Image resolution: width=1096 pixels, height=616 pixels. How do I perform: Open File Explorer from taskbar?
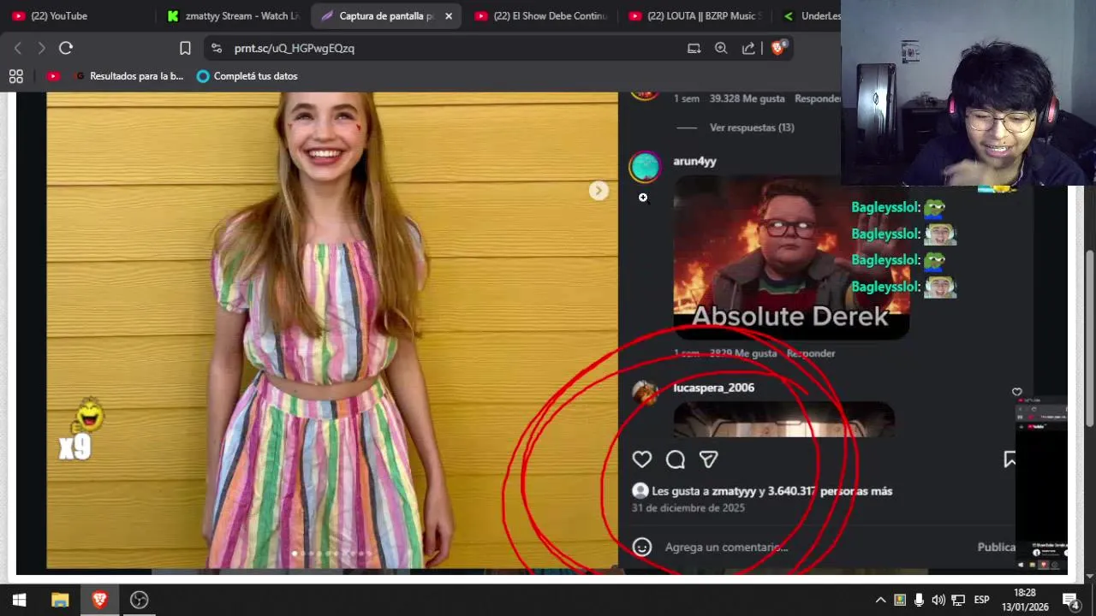60,600
